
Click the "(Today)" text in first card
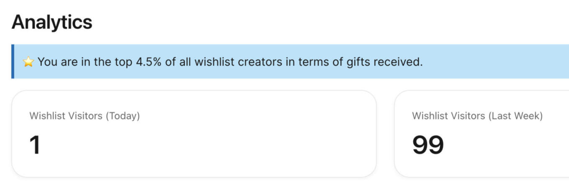click(122, 116)
